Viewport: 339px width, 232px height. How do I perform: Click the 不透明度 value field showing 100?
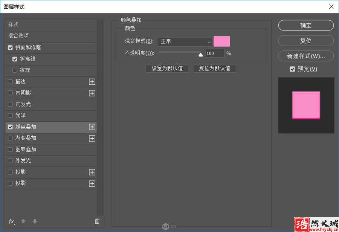[x=214, y=53]
